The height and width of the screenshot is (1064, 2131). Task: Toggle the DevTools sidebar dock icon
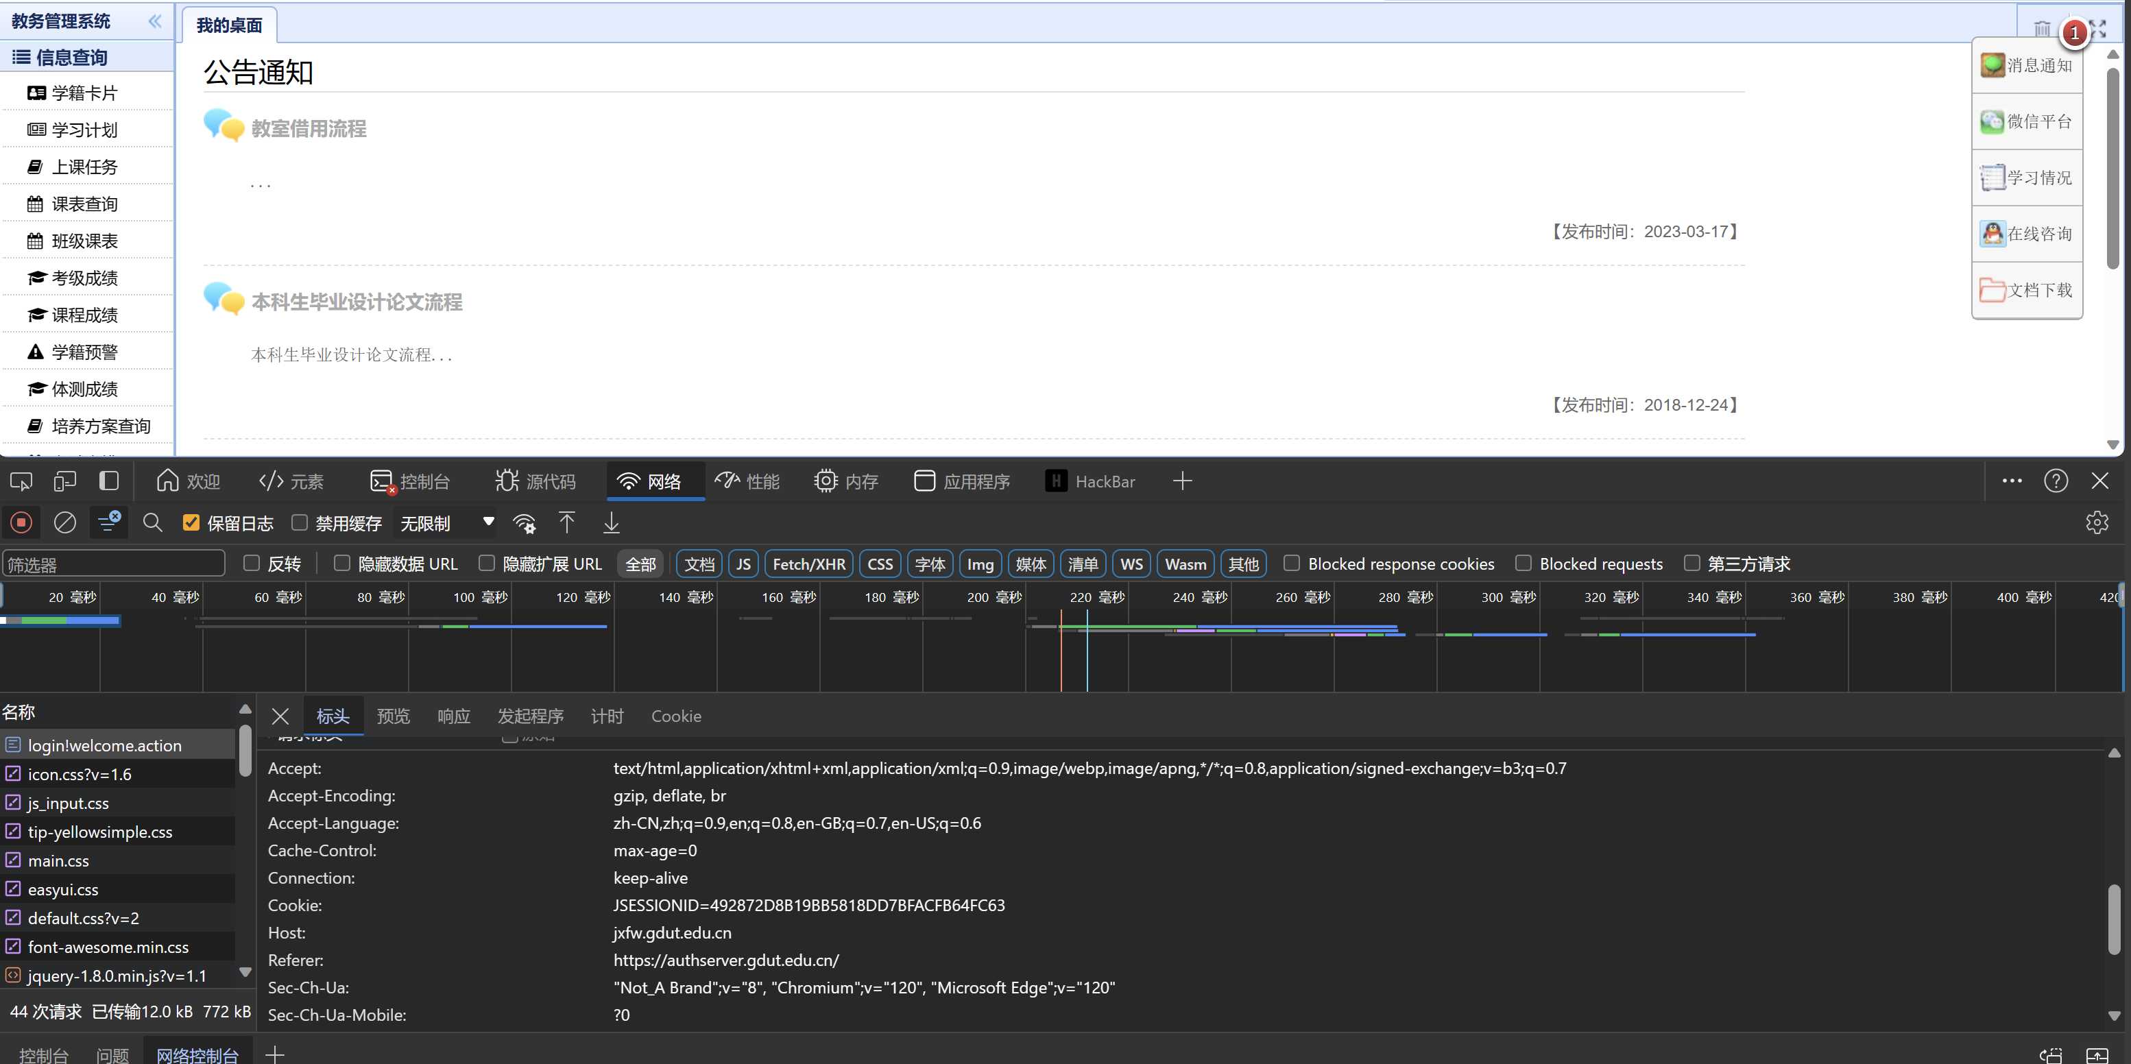click(109, 481)
